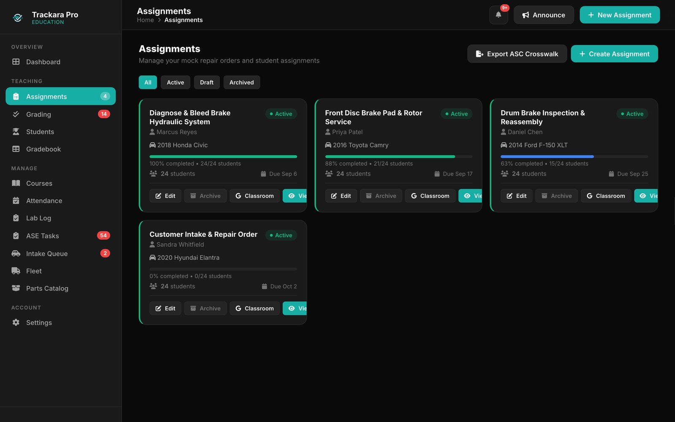View the Drum Brake Inspection assignment

tap(646, 196)
